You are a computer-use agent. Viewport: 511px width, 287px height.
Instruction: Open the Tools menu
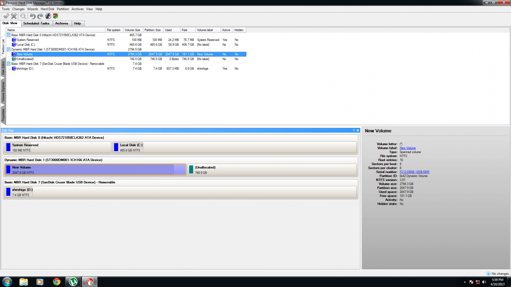pyautogui.click(x=6, y=9)
